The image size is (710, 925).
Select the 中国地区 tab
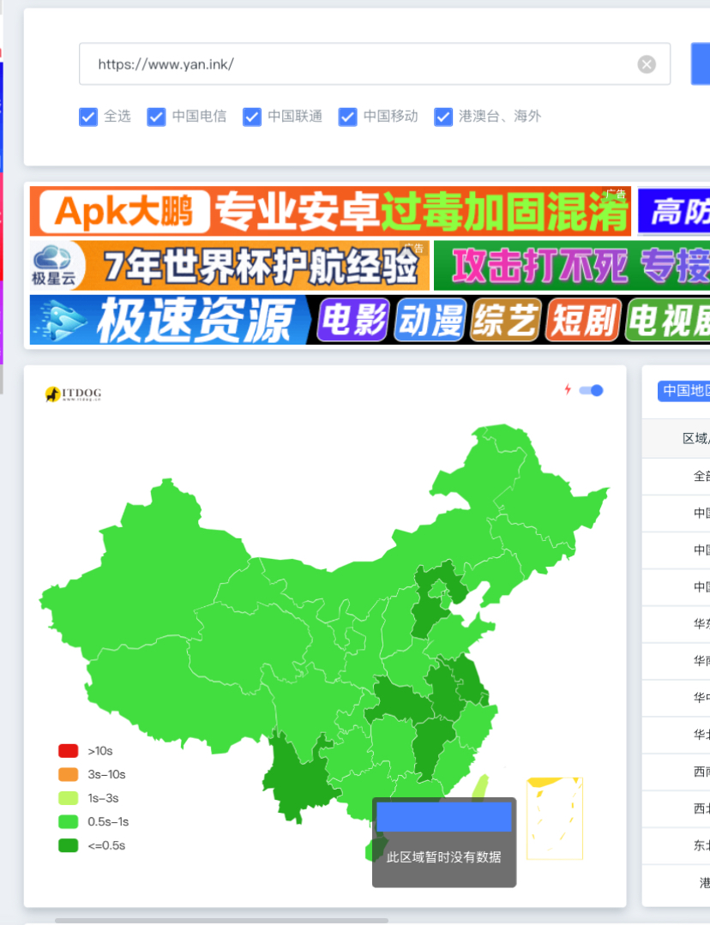(x=683, y=391)
